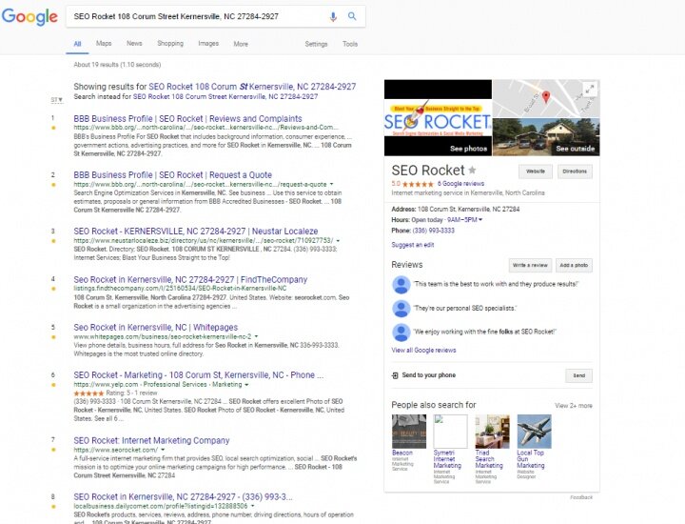Open BBB Request a Quote result
This screenshot has height=524, width=685.
tap(172, 175)
